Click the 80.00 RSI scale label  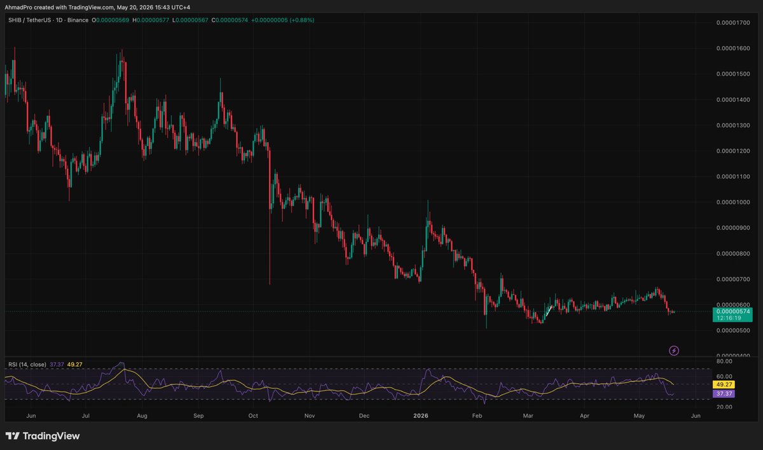click(x=725, y=361)
